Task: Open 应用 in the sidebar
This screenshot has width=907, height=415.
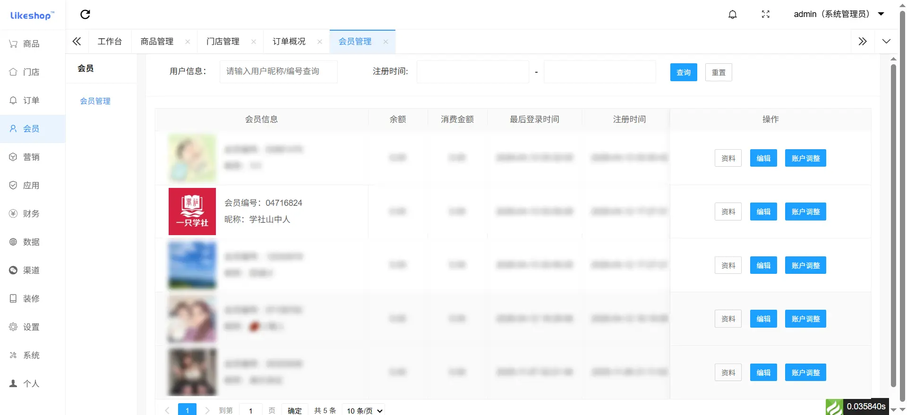Action: (x=33, y=186)
